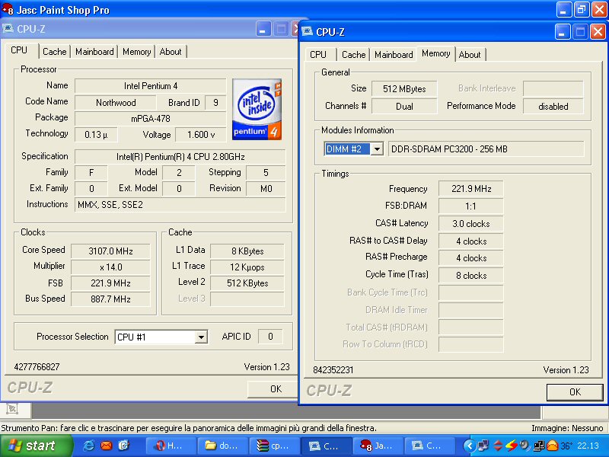The image size is (609, 457).
Task: Click the red up-down arrows tray icon
Action: tap(498, 446)
